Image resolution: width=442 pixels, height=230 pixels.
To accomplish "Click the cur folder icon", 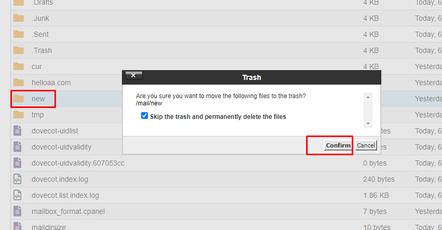I will tap(19, 66).
